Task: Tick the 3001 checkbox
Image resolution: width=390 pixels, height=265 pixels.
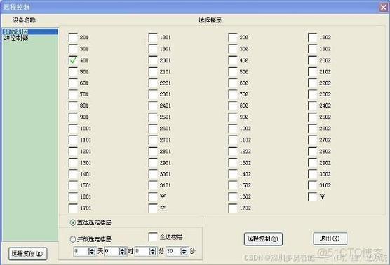Action: 153,174
